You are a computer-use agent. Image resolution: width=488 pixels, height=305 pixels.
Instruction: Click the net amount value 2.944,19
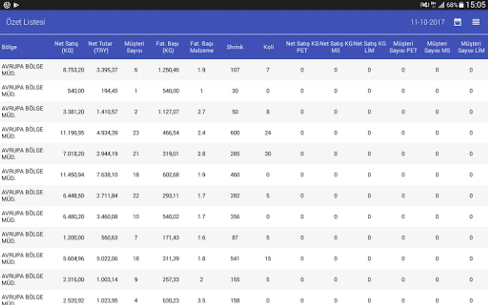click(x=107, y=154)
